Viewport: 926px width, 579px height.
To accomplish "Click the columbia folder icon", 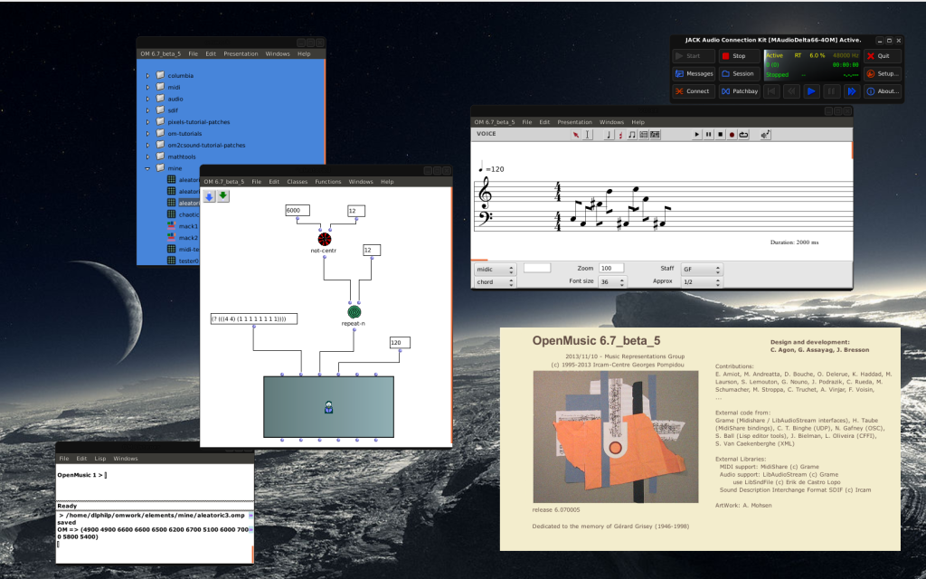I will coord(160,75).
